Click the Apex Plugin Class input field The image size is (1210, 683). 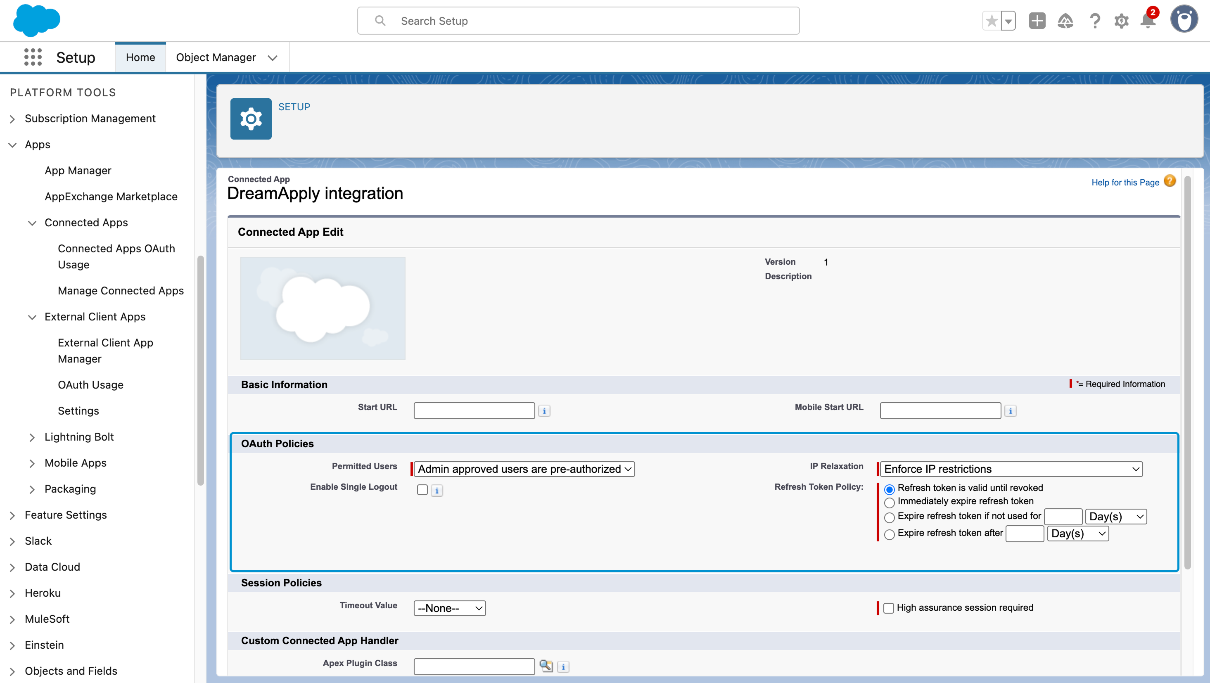[x=474, y=666]
